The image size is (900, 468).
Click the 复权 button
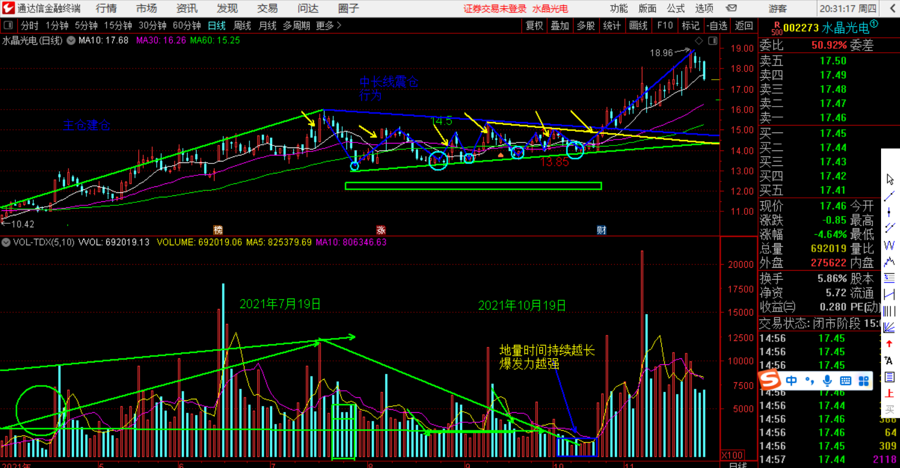534,25
